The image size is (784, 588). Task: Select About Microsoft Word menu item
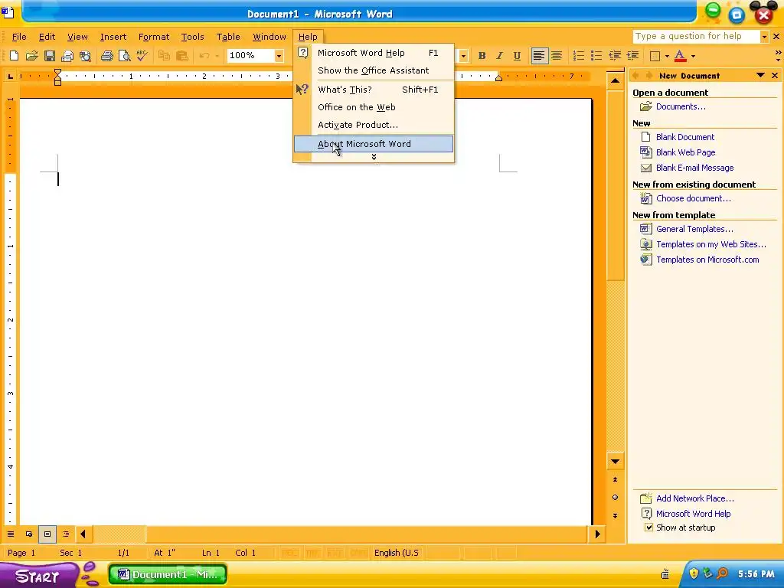pos(374,144)
